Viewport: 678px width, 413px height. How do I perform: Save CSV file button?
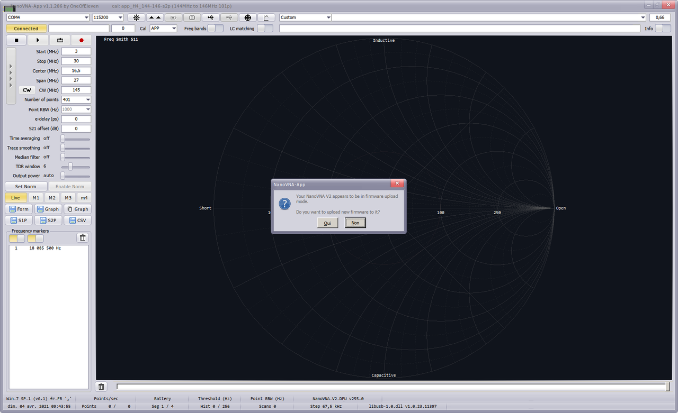(x=77, y=221)
